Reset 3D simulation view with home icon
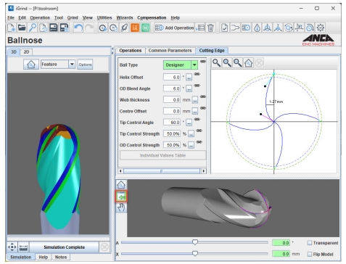Viewport: 346px width, 264px height. pyautogui.click(x=31, y=65)
